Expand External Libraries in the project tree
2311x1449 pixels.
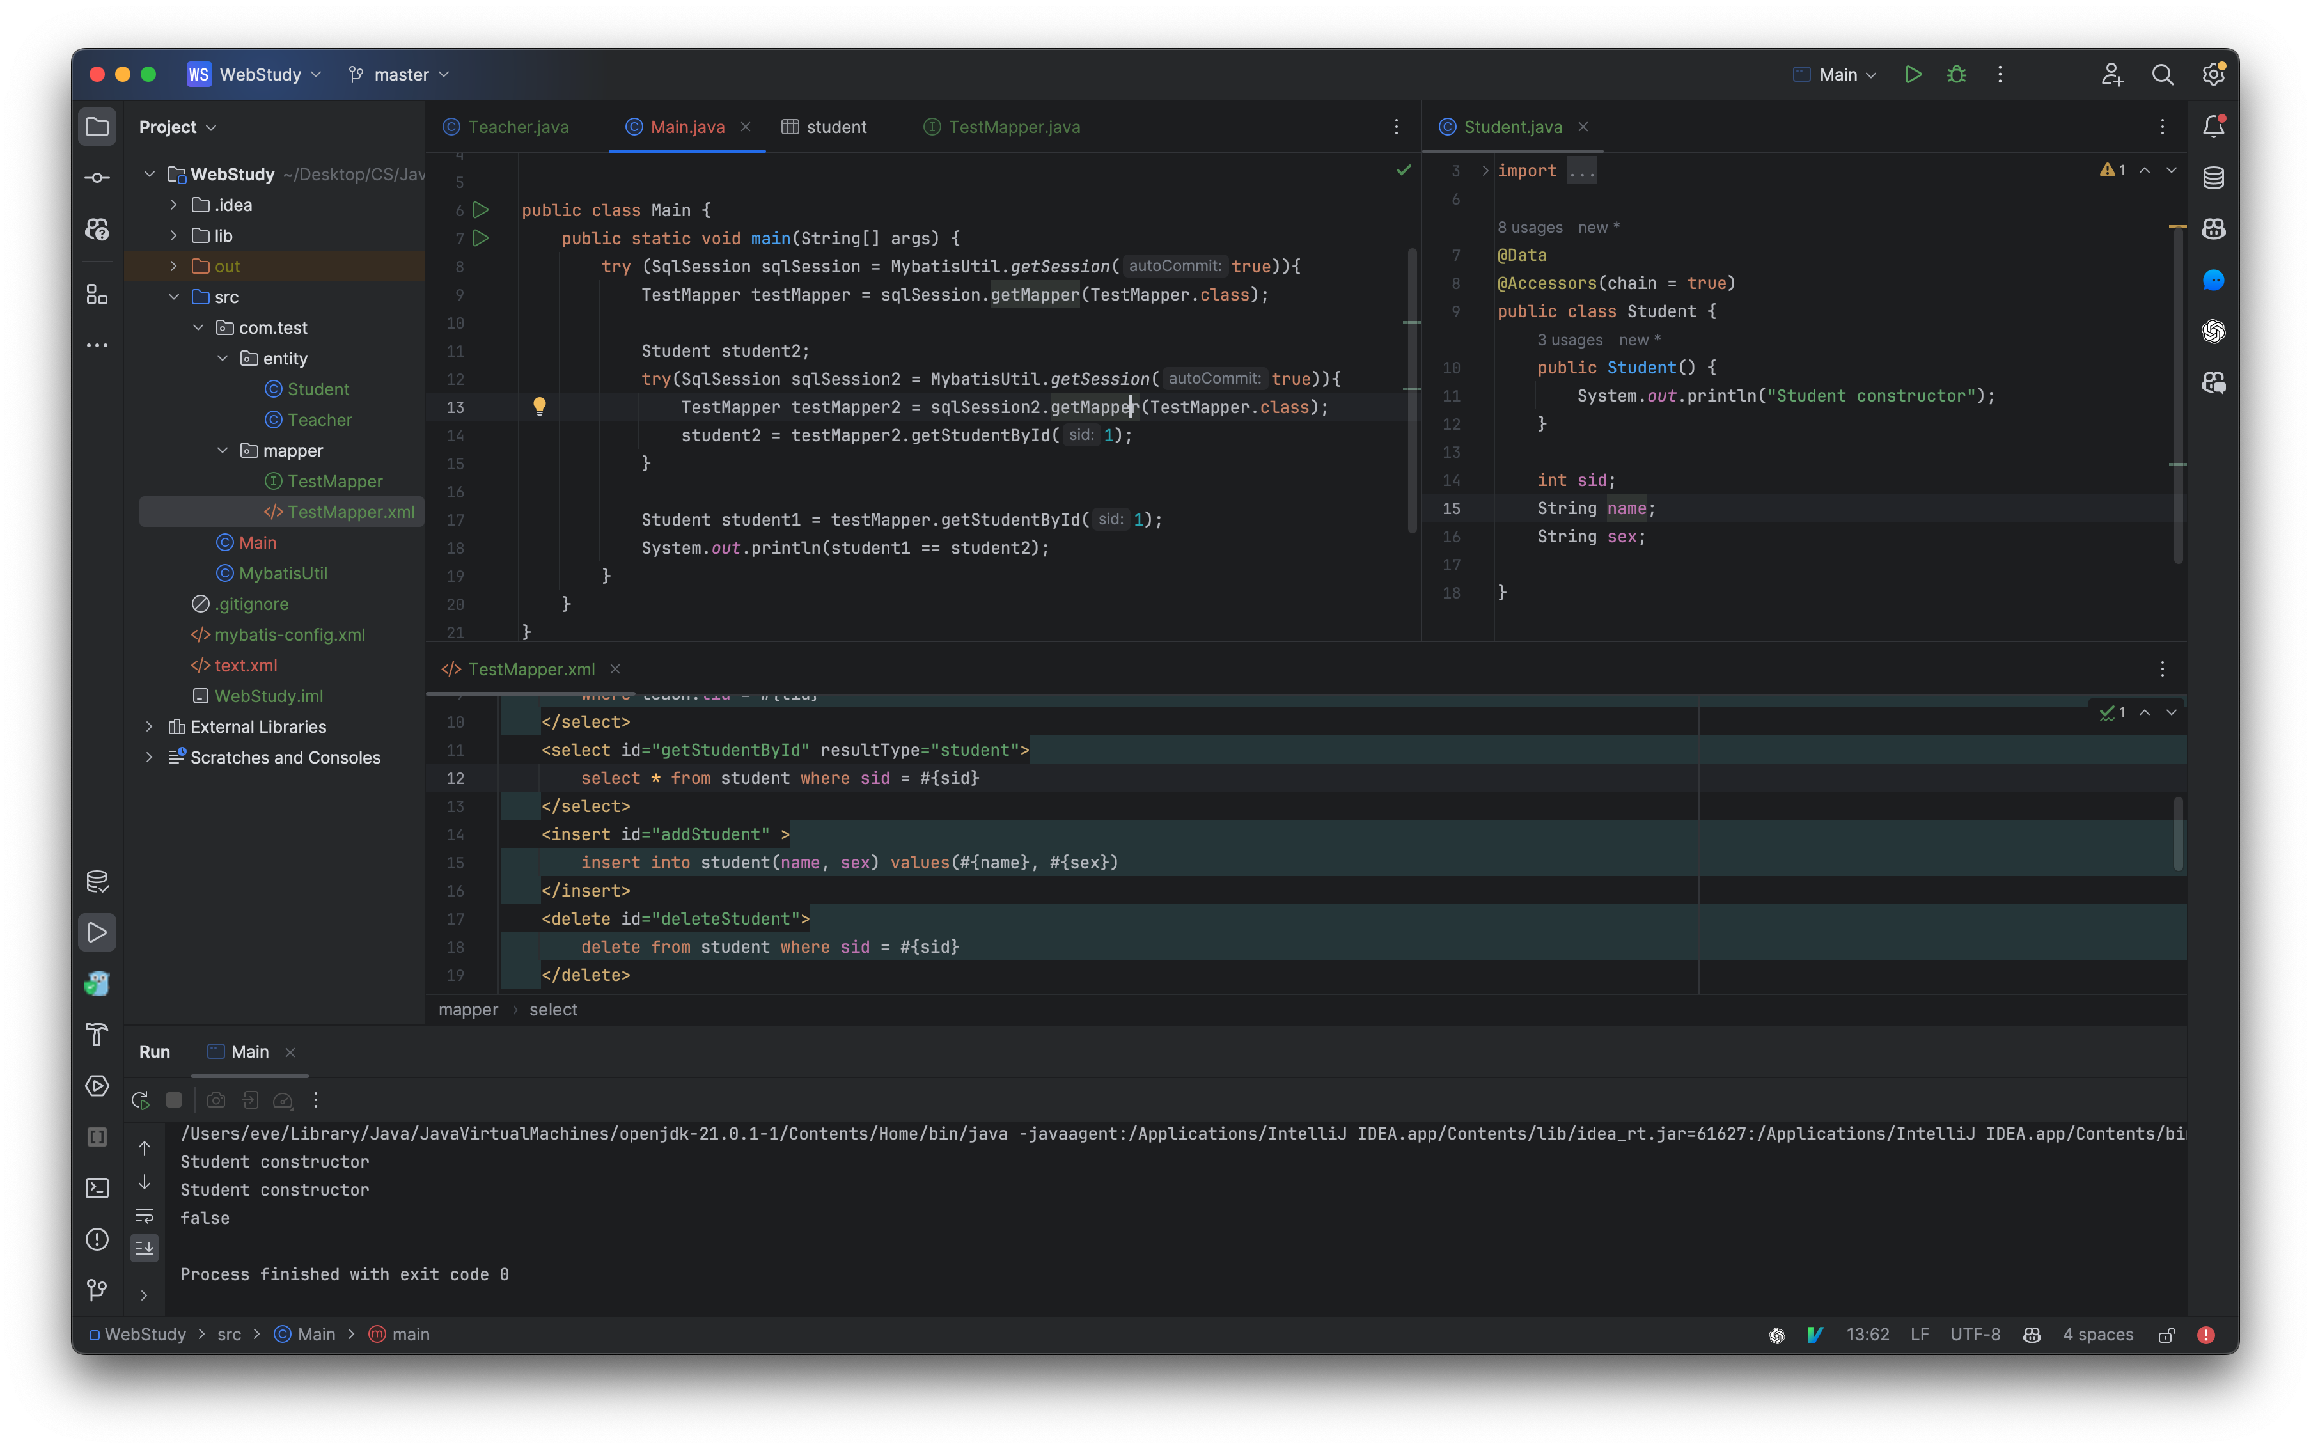click(150, 726)
